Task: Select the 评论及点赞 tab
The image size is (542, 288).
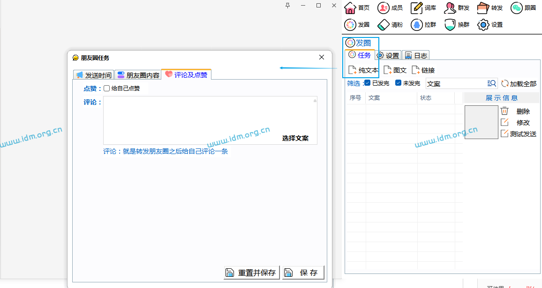Action: (186, 74)
